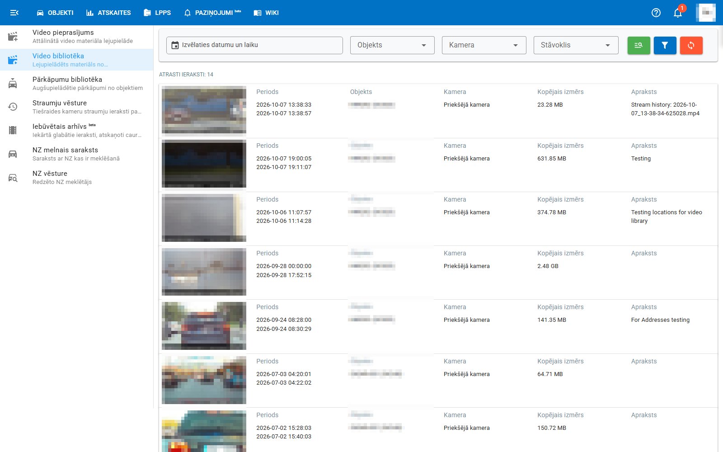Open thumbnail of the 150.72 MB recording
The height and width of the screenshot is (452, 723).
coord(204,431)
